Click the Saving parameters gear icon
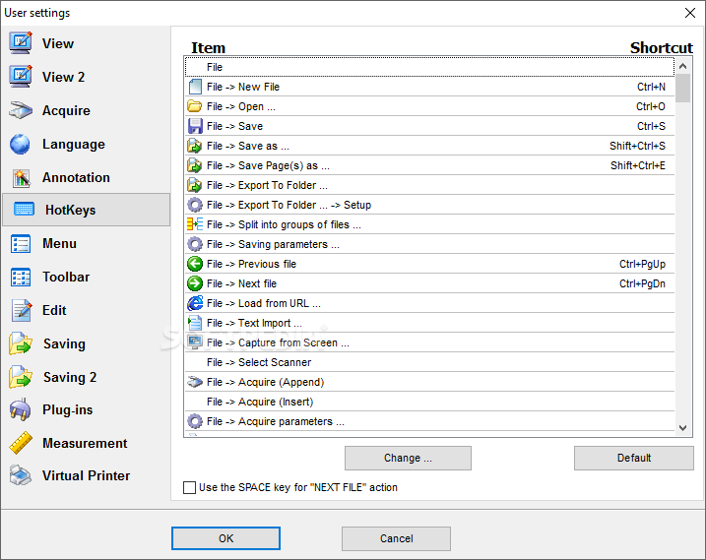706x560 pixels. pos(195,244)
